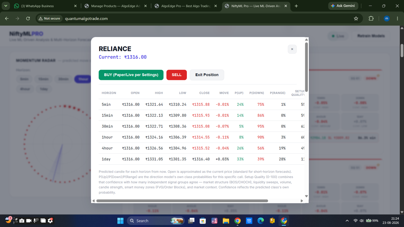Click the Exit Position button

click(x=207, y=75)
